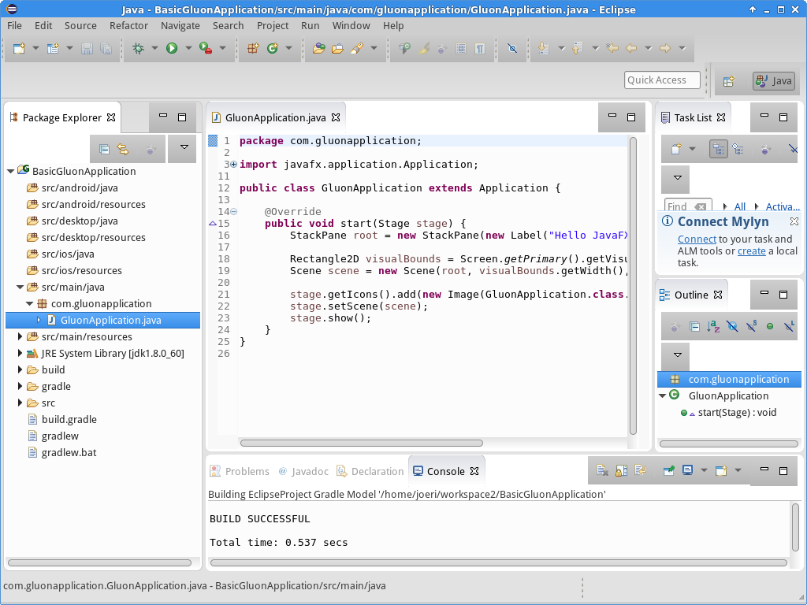The width and height of the screenshot is (807, 605).
Task: Click the Run with external tools icon
Action: pyautogui.click(x=206, y=48)
